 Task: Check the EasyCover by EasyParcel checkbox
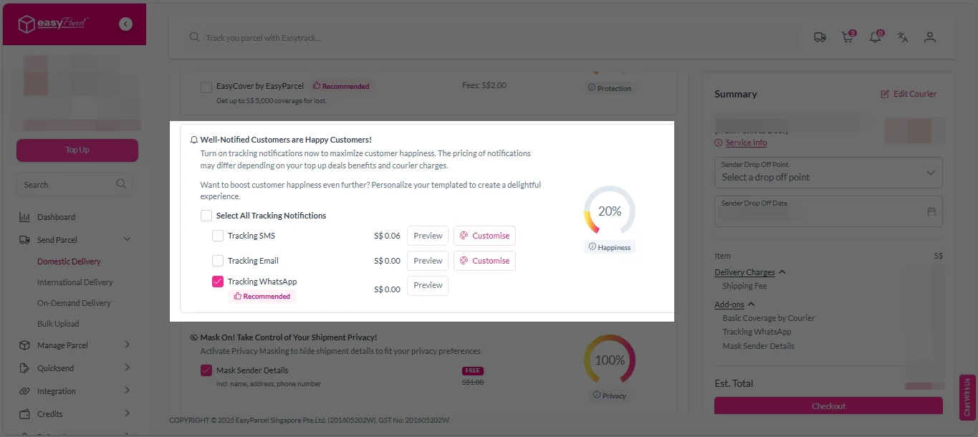206,87
